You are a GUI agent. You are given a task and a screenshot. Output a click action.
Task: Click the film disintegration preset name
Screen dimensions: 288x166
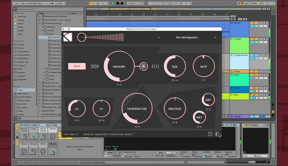[187, 37]
